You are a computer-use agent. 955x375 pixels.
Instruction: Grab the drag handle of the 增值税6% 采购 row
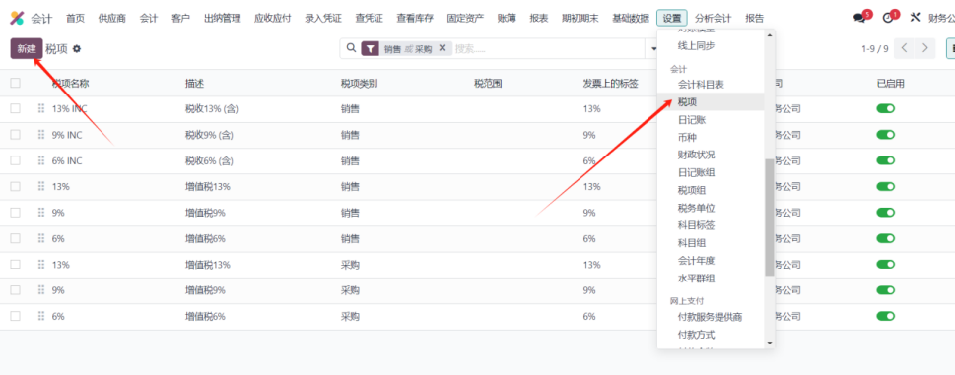(x=41, y=316)
